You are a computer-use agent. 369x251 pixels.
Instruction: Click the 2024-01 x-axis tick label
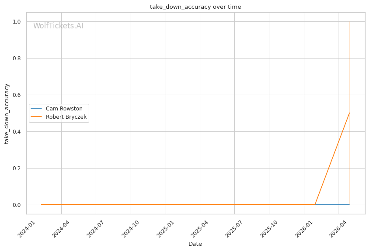tap(26, 229)
